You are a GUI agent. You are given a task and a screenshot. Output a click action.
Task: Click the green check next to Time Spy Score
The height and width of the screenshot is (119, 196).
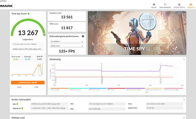28,14
